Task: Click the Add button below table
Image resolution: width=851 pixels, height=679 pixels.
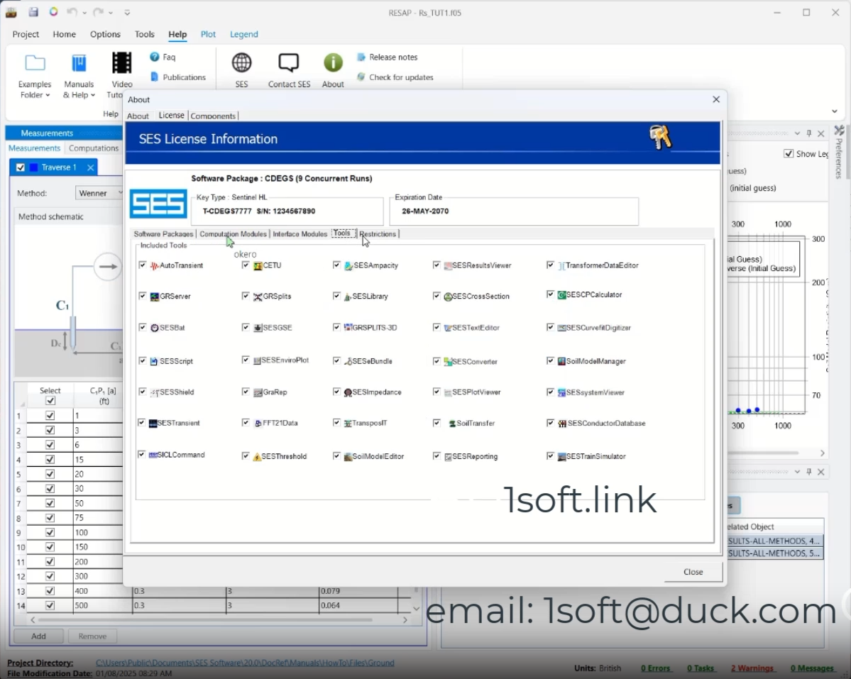Action: (38, 636)
